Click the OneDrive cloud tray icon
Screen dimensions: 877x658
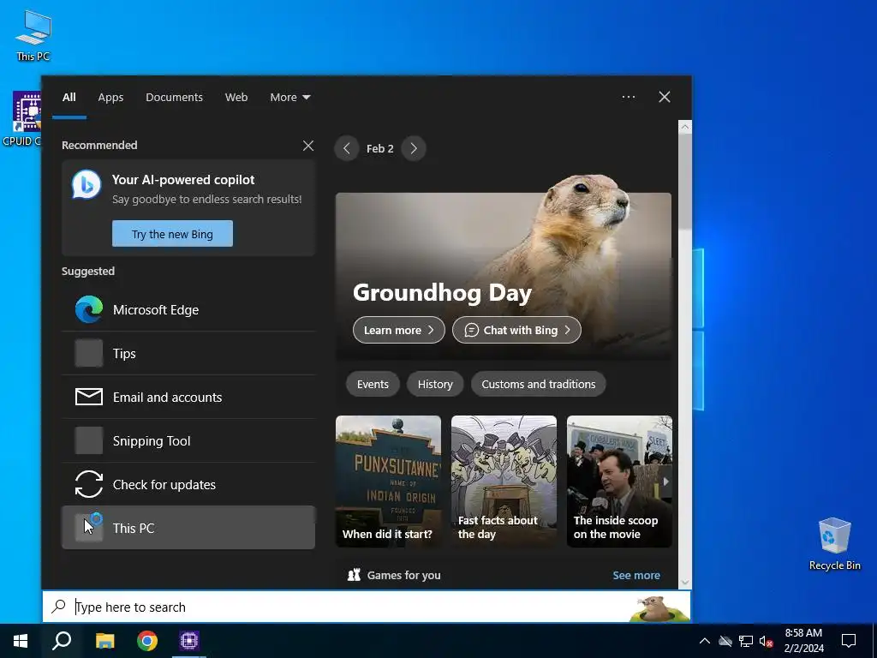coord(725,641)
